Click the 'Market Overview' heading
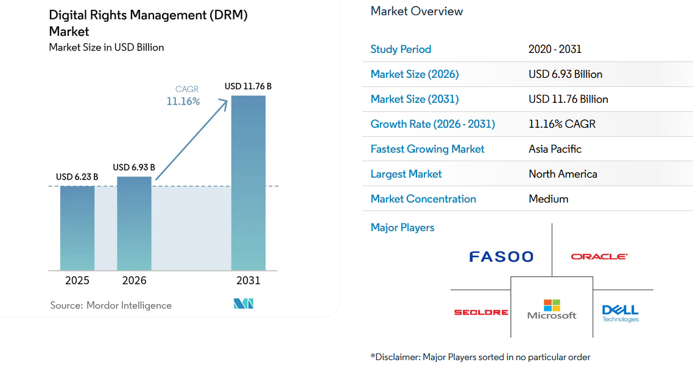The image size is (693, 365). (417, 11)
